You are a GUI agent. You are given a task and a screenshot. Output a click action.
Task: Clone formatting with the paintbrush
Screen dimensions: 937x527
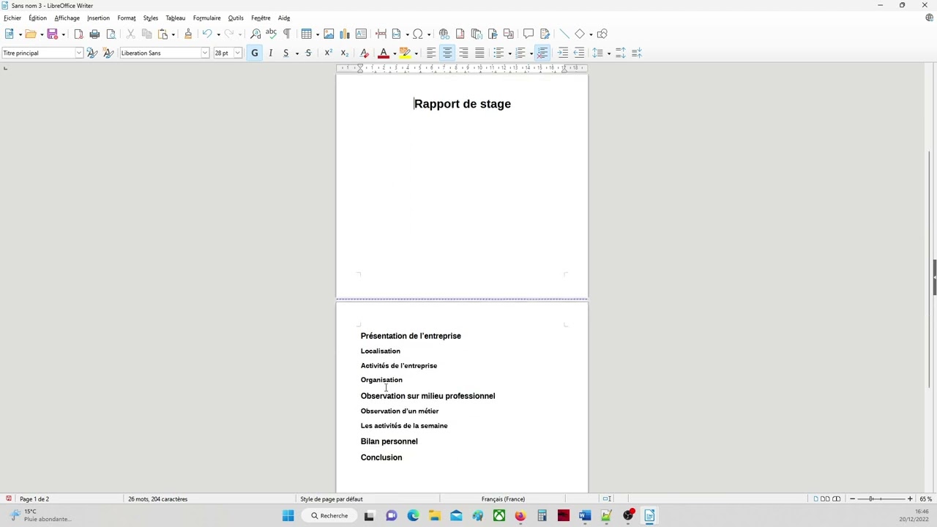click(x=188, y=34)
